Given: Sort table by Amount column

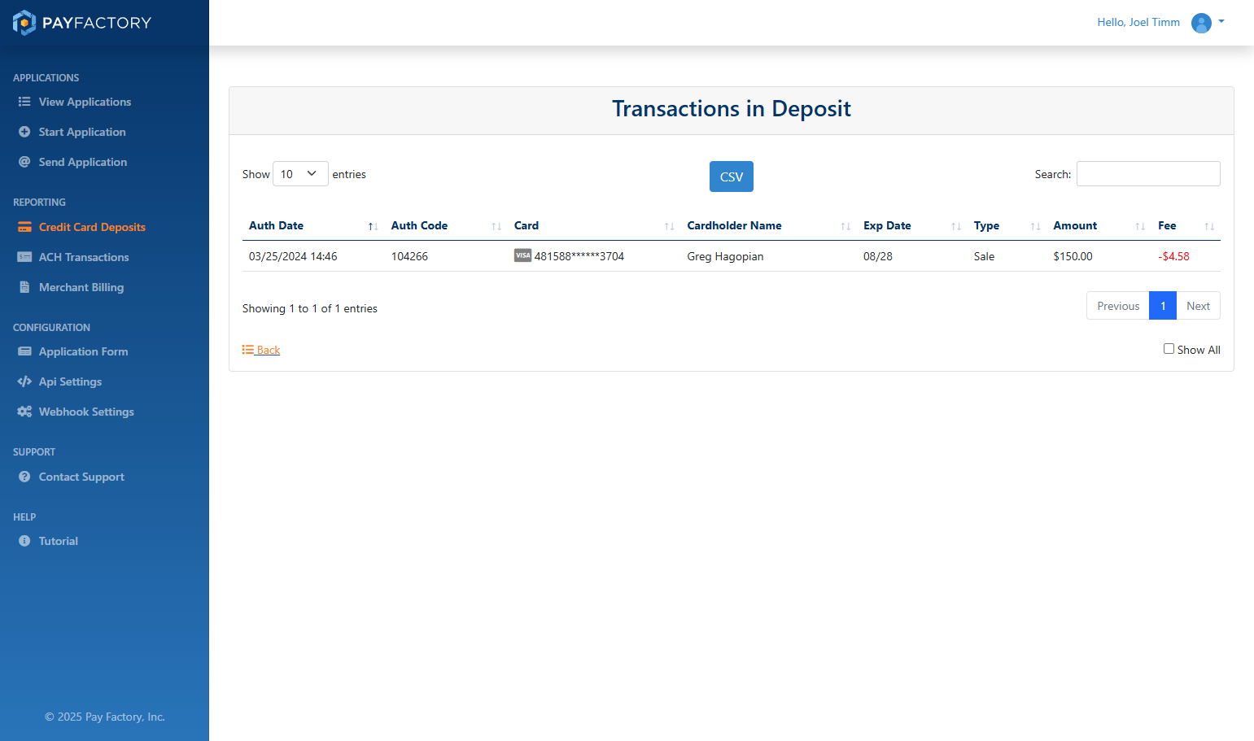Looking at the screenshot, I should (x=1099, y=225).
